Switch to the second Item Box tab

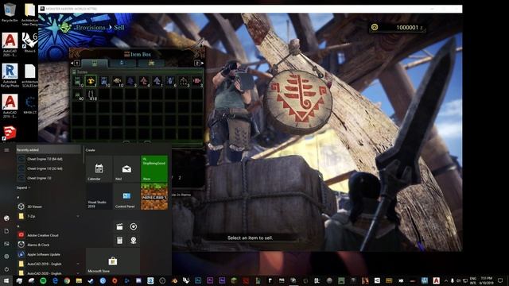[x=122, y=64]
